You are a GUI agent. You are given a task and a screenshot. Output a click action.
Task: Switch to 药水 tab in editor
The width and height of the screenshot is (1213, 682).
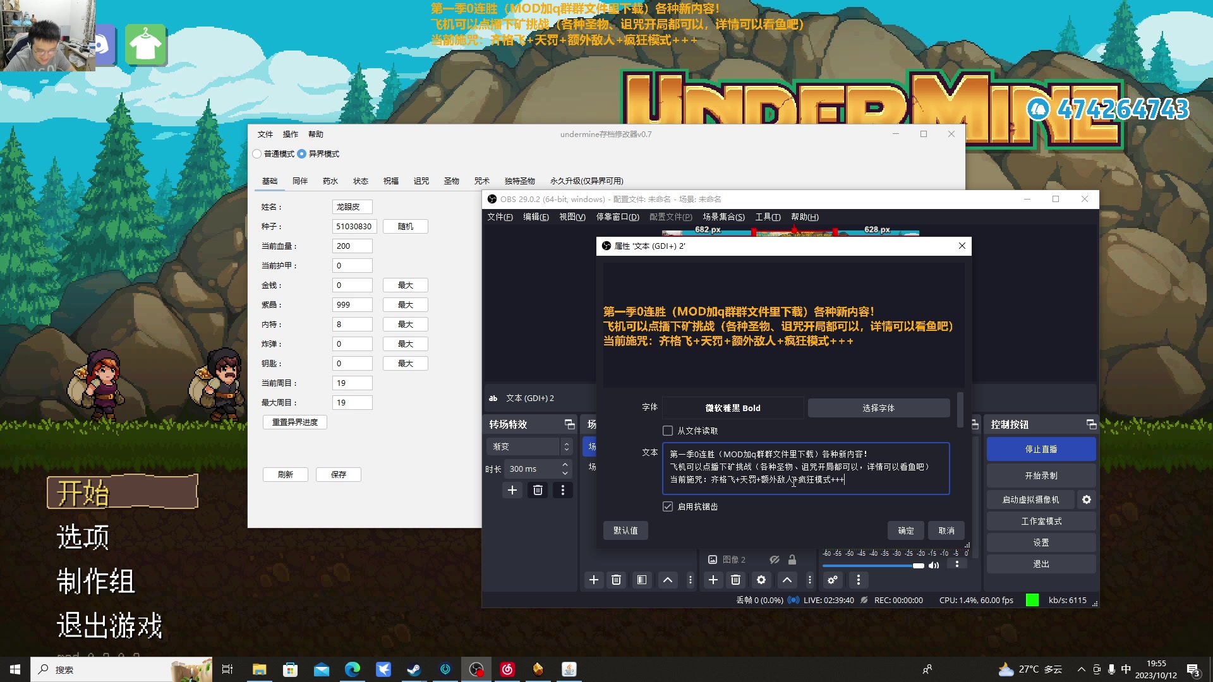click(330, 181)
